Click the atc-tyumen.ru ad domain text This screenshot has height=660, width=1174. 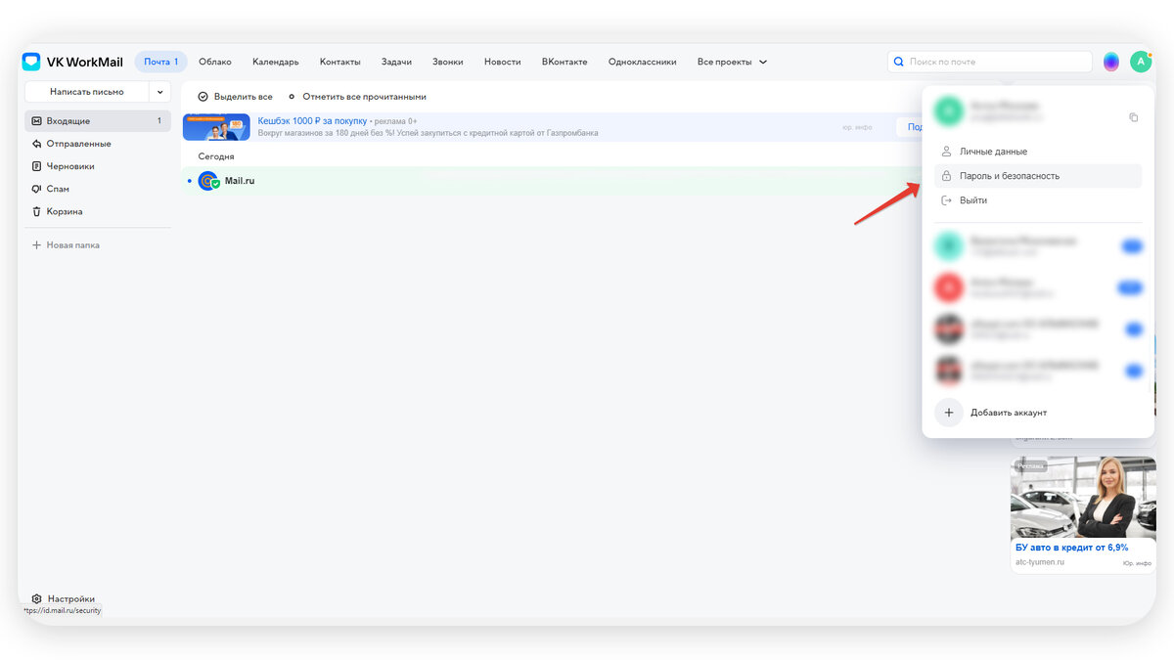point(1040,562)
